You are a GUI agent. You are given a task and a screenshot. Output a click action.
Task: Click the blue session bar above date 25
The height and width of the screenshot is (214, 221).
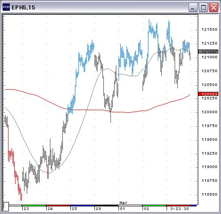click(82, 206)
